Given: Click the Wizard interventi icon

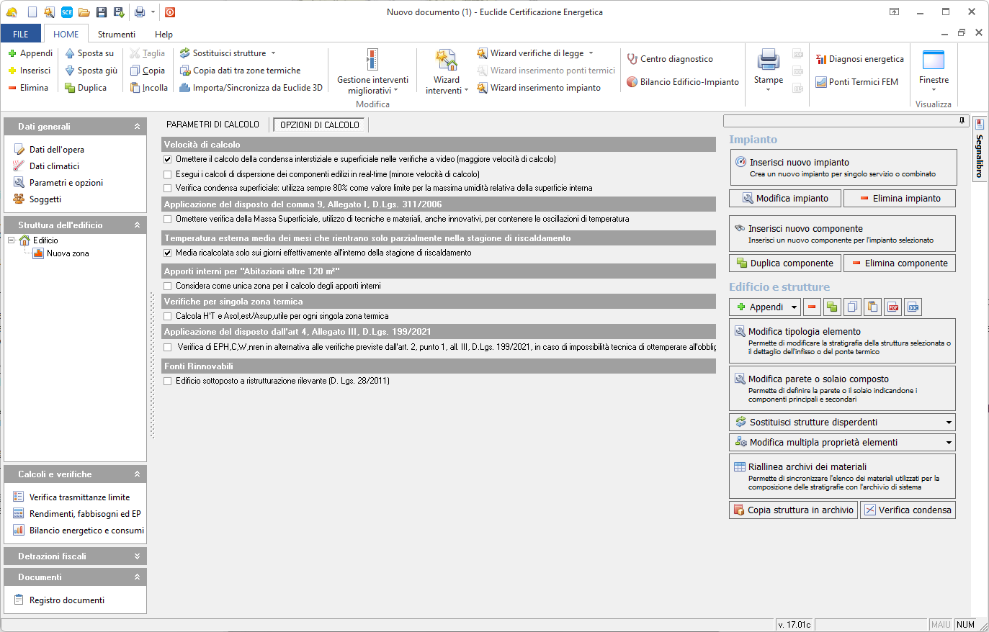Looking at the screenshot, I should click(x=446, y=60).
